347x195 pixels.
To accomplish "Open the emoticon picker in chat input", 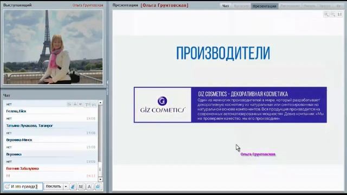I will (x=7, y=186).
